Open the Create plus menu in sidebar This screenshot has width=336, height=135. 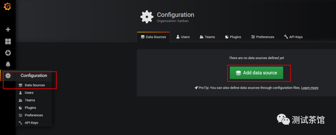(8, 30)
